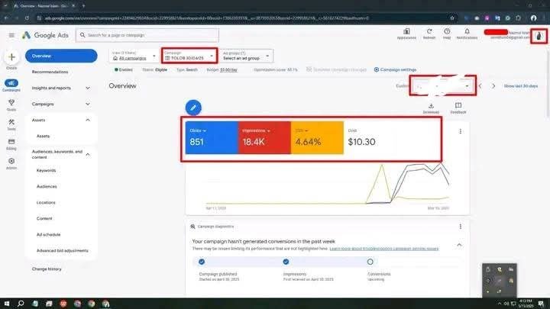Open Tools in the left rail

11,124
